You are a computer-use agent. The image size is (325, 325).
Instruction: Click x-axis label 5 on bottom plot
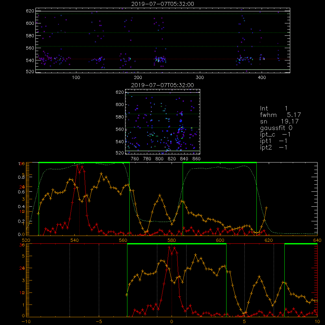pos(245,322)
